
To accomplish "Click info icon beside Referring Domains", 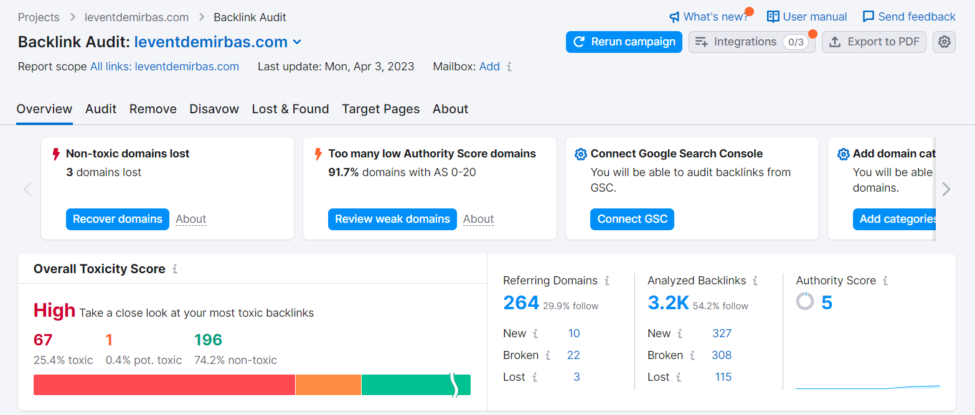I will coord(607,281).
